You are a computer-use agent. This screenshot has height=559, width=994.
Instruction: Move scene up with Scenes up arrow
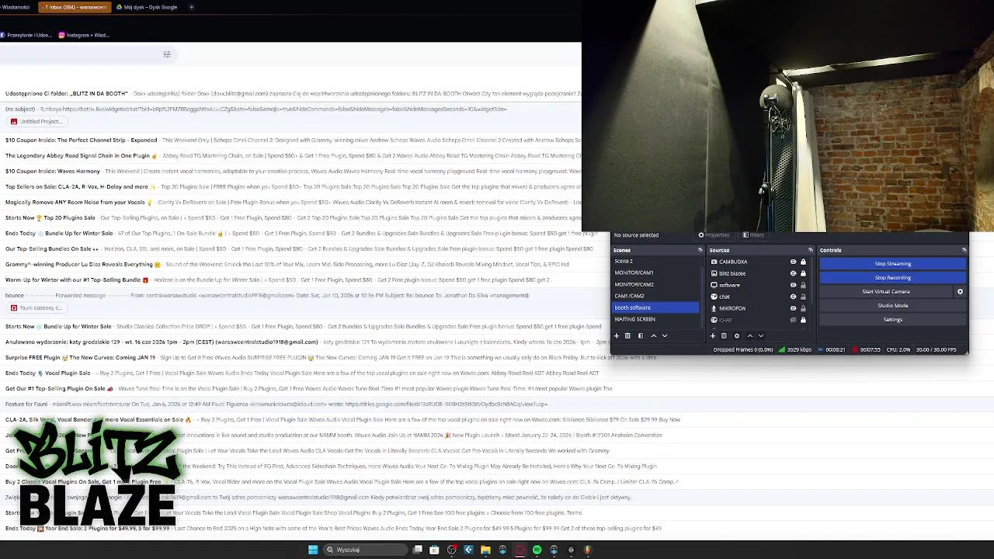(x=653, y=335)
